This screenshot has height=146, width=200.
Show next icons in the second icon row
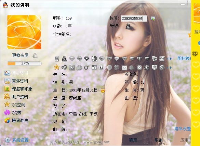tap(171, 68)
